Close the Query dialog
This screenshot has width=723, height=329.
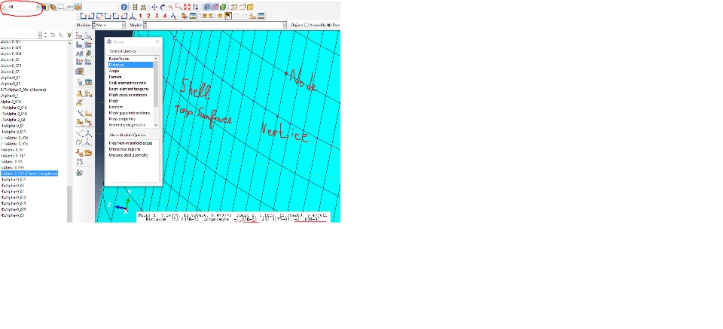click(157, 41)
